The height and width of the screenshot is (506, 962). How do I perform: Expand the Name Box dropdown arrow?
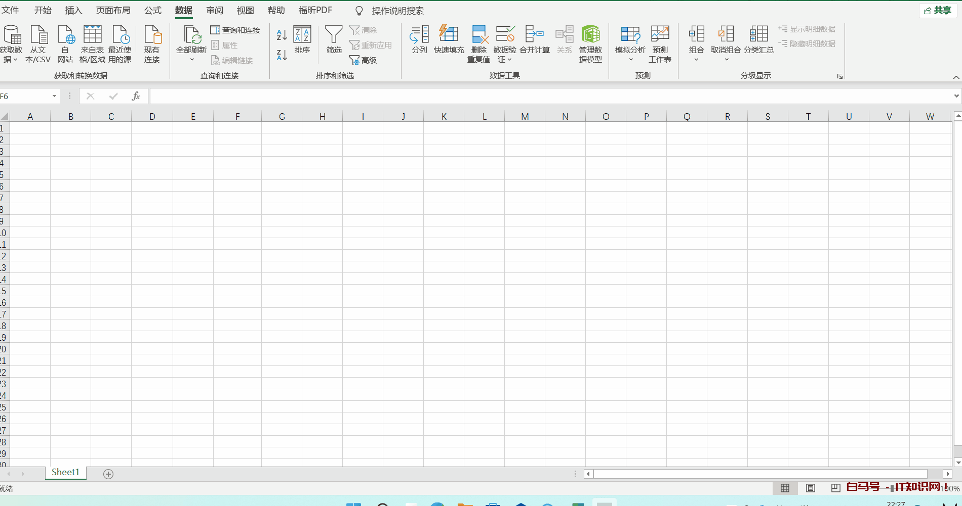point(54,96)
